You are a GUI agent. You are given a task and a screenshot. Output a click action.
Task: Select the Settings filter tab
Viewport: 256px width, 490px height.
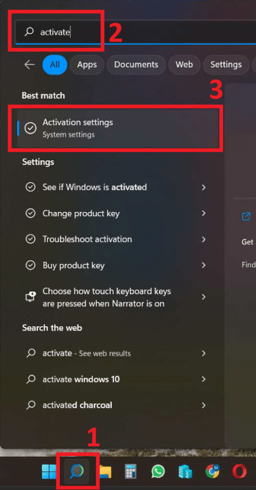[226, 65]
